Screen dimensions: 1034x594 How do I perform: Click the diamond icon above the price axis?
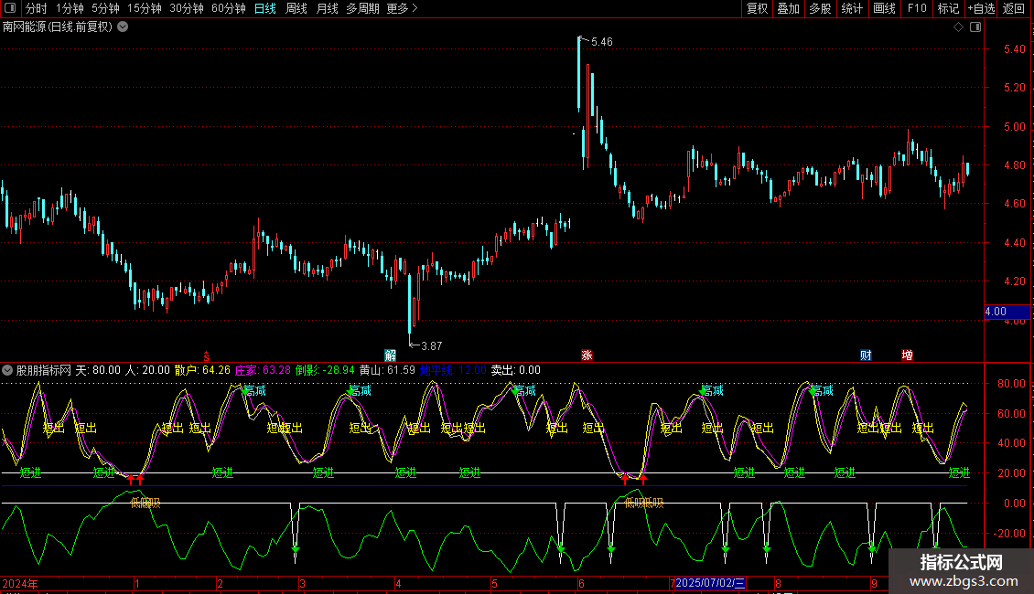click(x=958, y=27)
